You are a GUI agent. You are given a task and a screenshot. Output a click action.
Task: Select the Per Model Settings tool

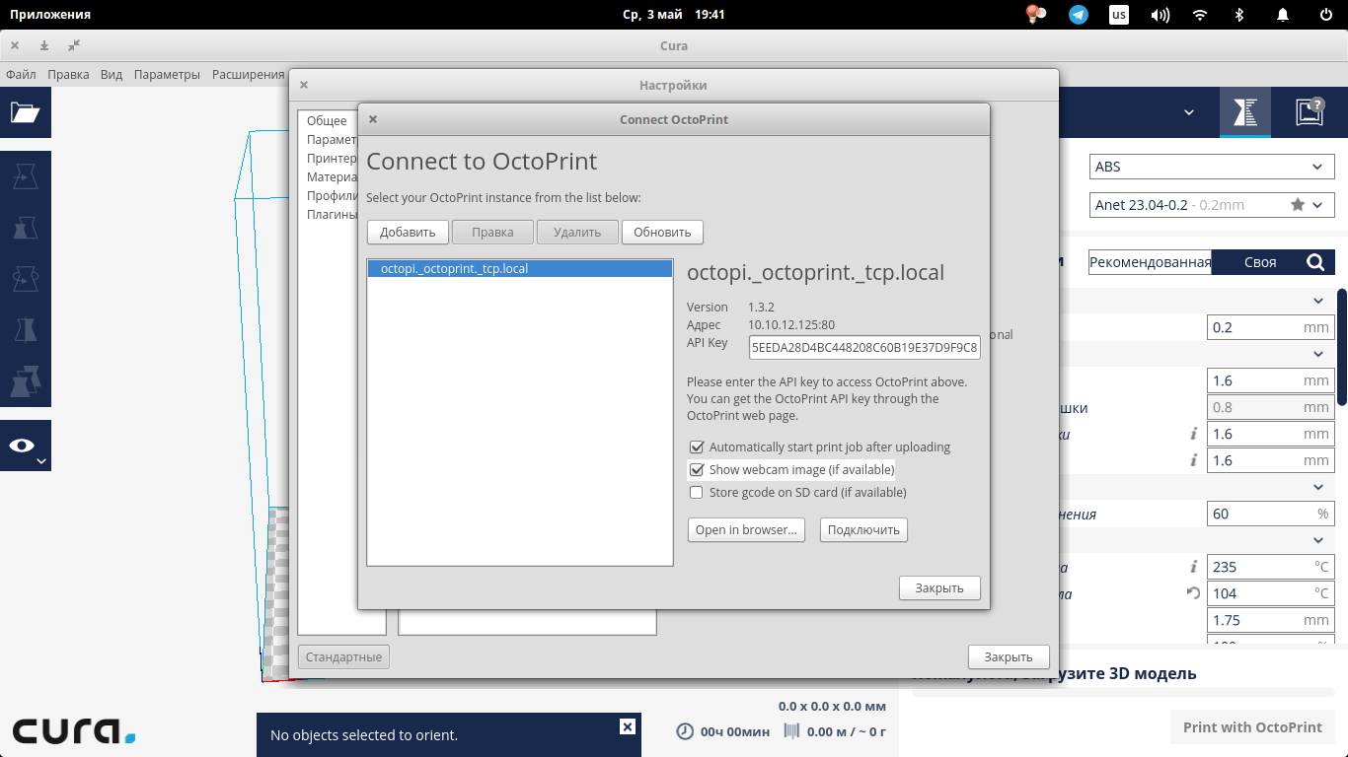(25, 380)
